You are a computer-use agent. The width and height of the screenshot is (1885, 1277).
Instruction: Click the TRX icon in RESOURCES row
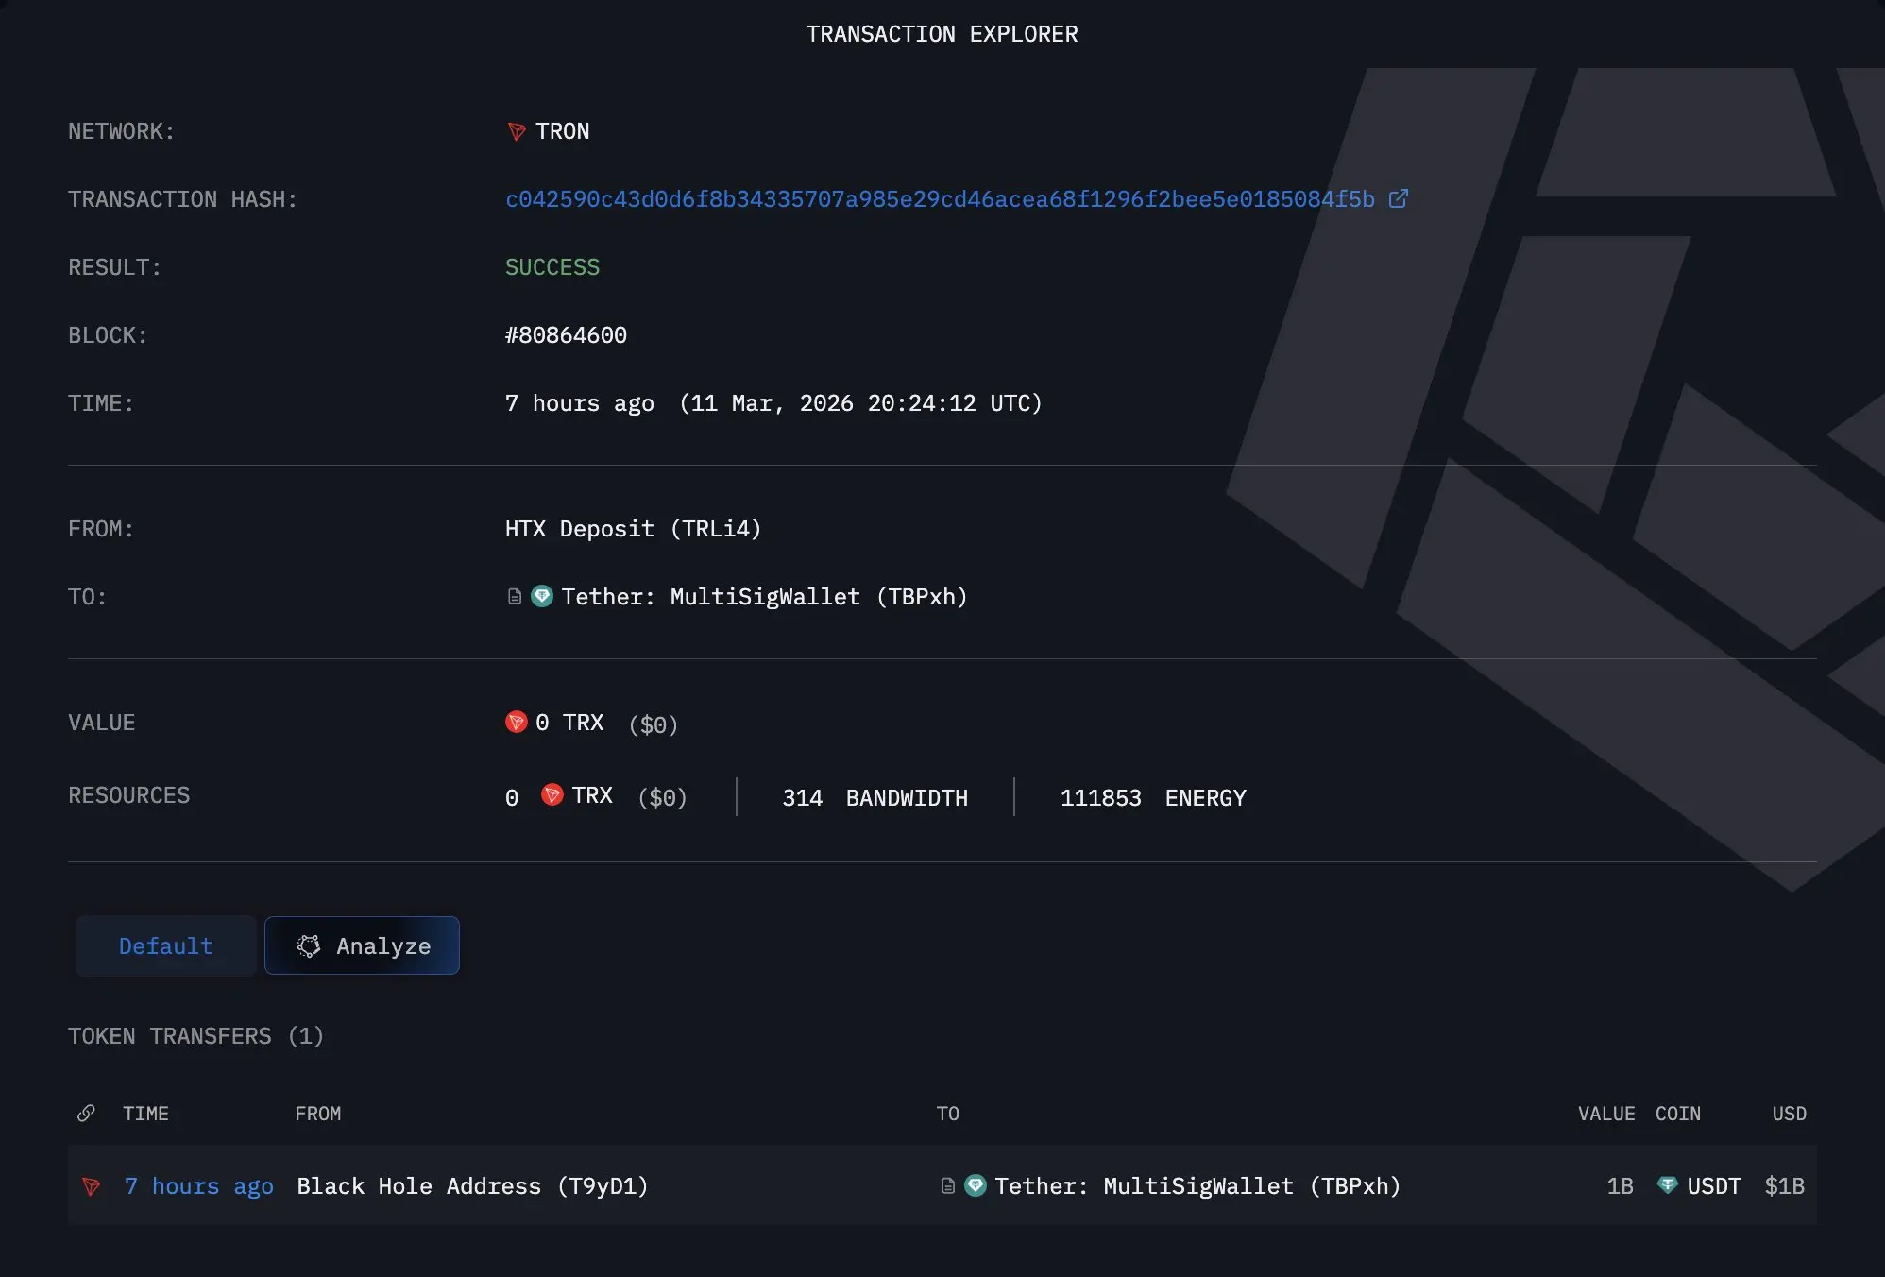tap(552, 795)
